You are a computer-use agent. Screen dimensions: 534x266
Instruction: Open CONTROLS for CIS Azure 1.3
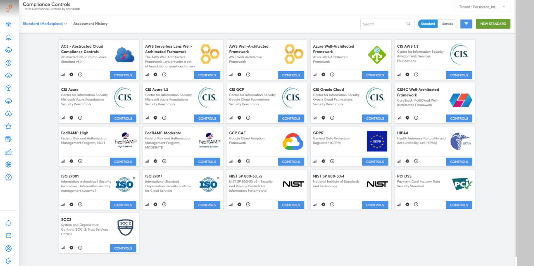tap(207, 119)
